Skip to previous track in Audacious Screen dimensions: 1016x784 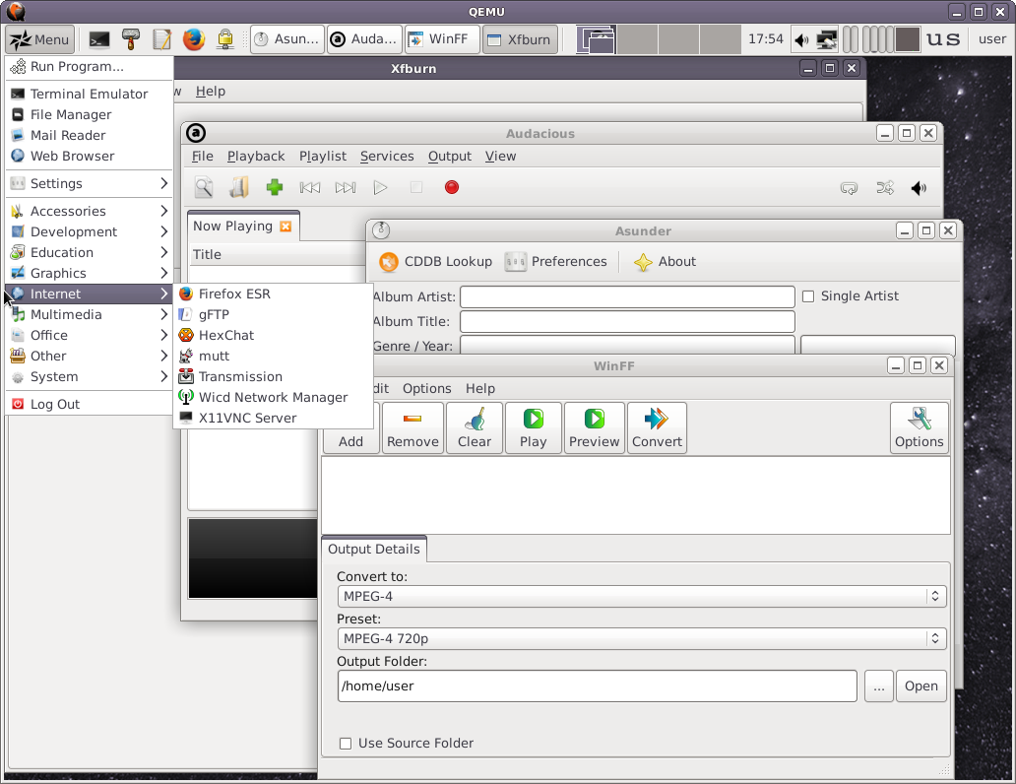310,187
